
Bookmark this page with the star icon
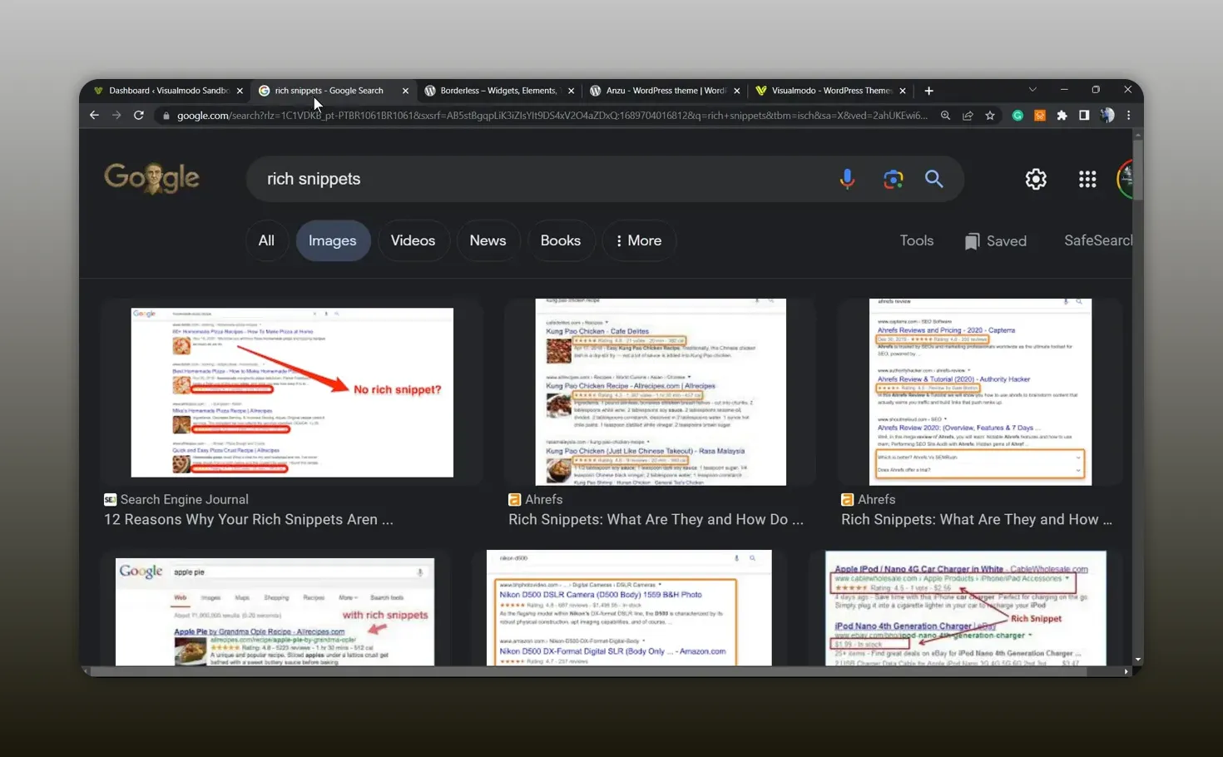point(990,116)
